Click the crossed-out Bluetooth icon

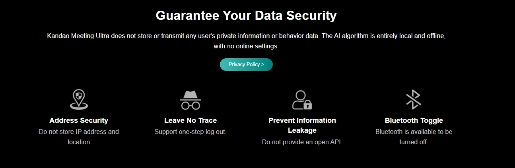point(414,99)
